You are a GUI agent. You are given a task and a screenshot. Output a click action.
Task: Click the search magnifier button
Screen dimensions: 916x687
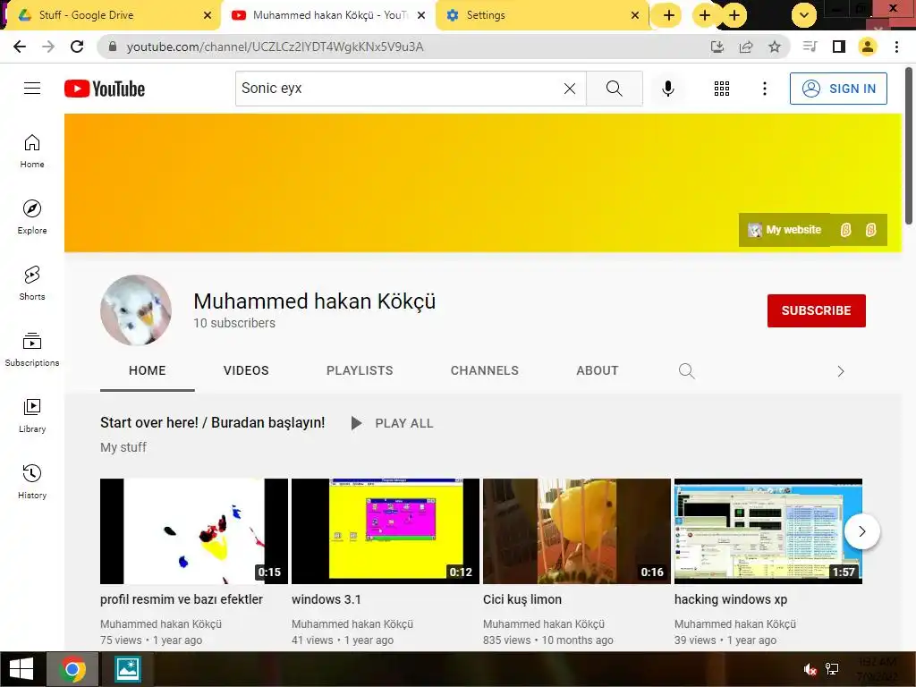pos(614,89)
